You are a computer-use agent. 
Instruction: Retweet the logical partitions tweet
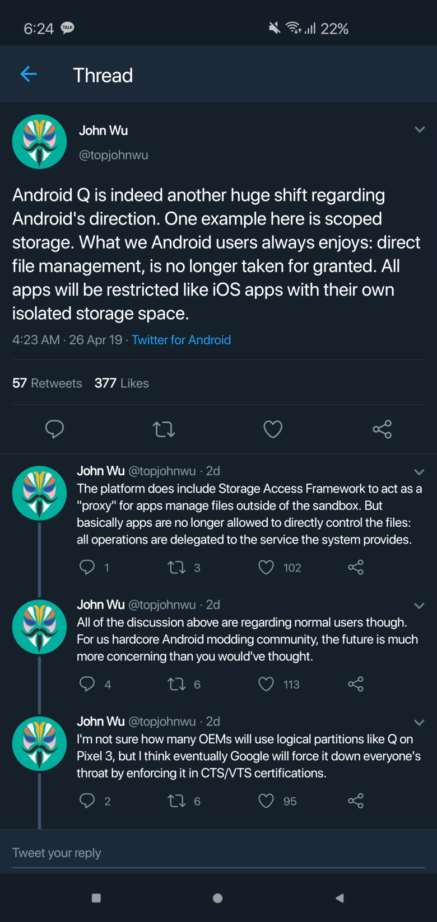176,801
